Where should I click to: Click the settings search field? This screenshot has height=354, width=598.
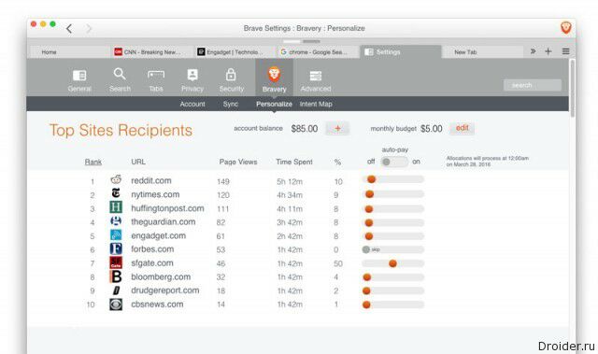[x=532, y=85]
